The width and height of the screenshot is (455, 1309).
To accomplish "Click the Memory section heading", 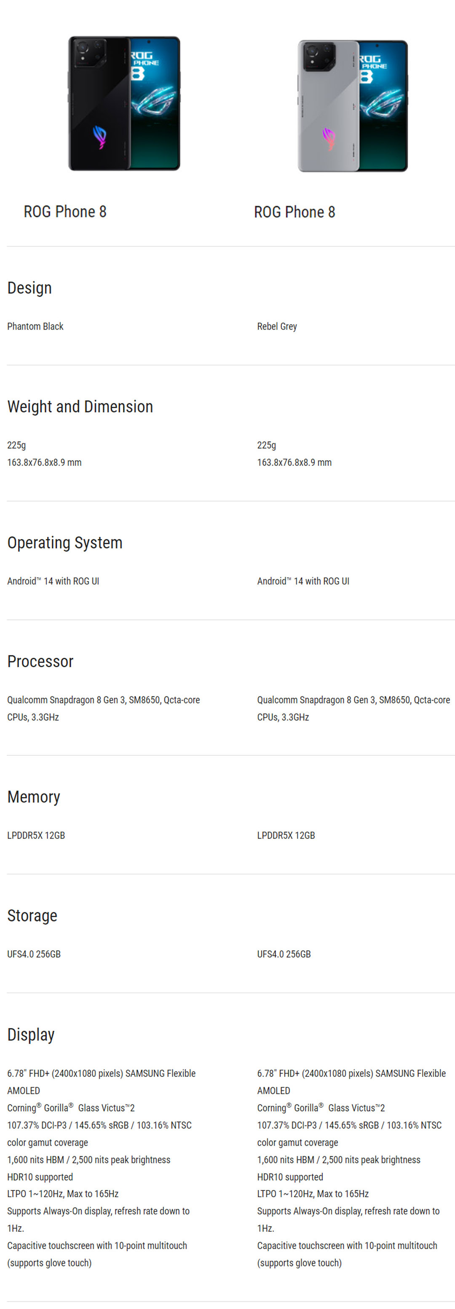I will [x=33, y=797].
